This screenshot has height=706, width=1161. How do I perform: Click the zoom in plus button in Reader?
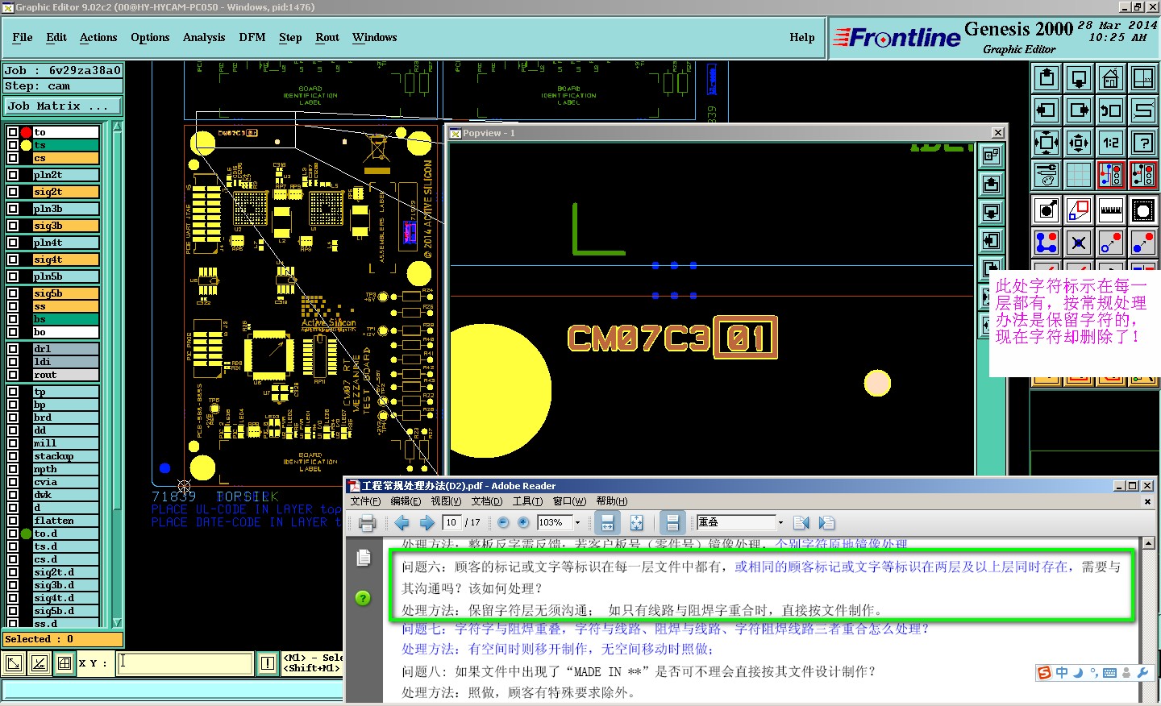click(523, 523)
